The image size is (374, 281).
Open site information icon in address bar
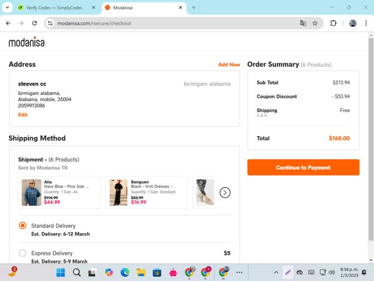(x=50, y=23)
